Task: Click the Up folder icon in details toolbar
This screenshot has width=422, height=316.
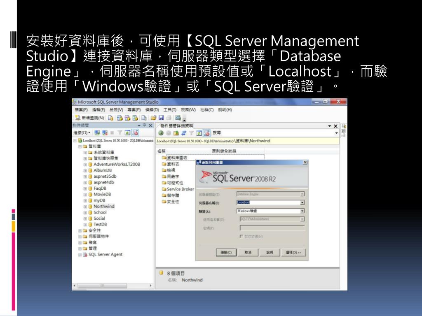Action: pos(176,133)
